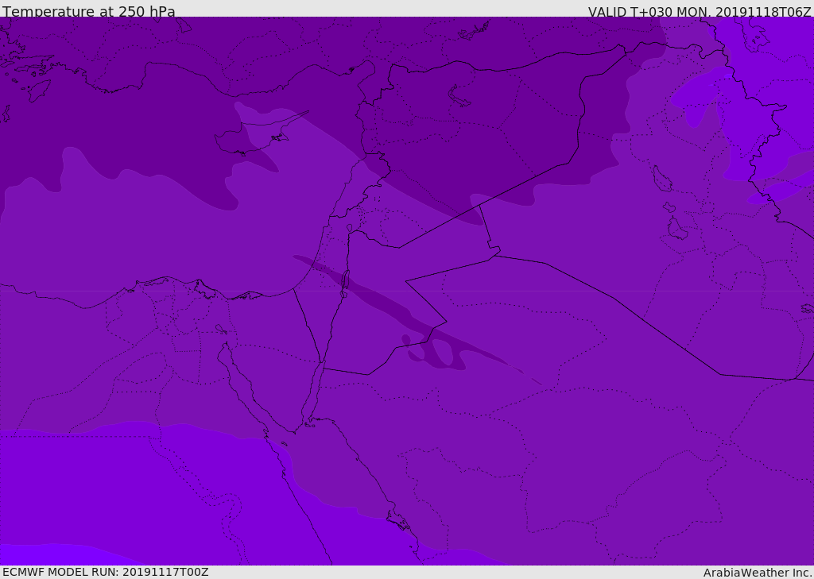814x579 pixels.
Task: Click the island of Rhodes
Action: click(x=38, y=90)
